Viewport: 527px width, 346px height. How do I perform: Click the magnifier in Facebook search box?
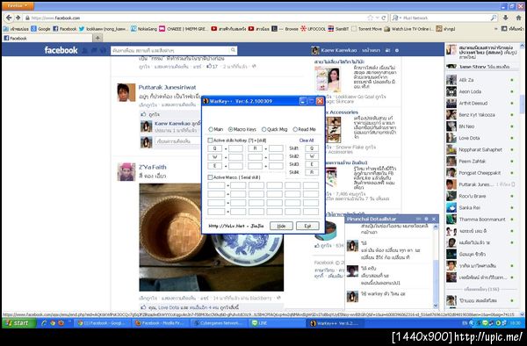pos(233,50)
